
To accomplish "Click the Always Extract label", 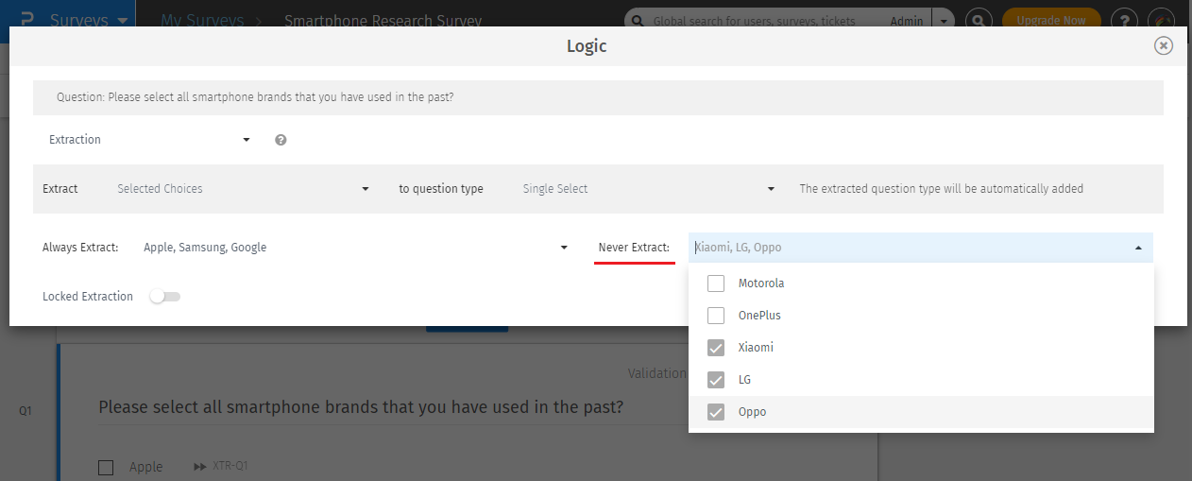I will point(80,248).
